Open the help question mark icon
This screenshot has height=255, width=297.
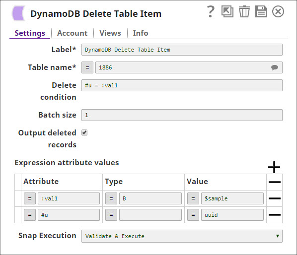pyautogui.click(x=211, y=12)
